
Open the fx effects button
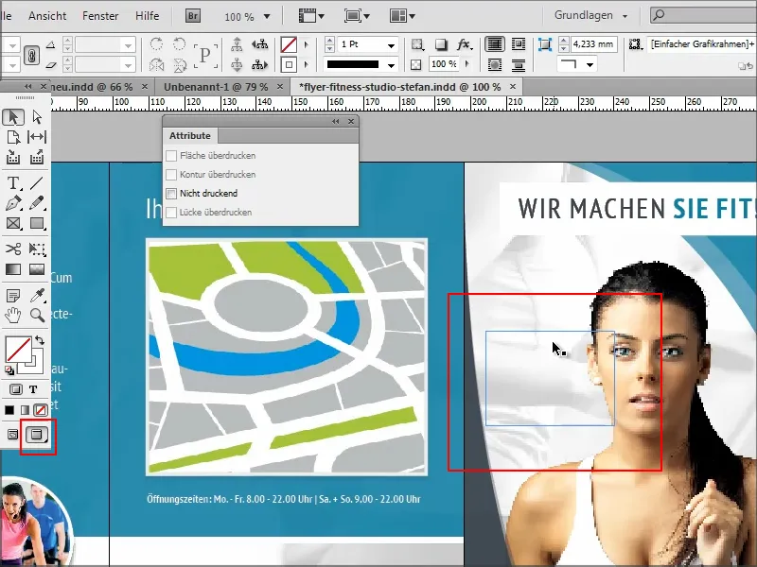coord(464,44)
